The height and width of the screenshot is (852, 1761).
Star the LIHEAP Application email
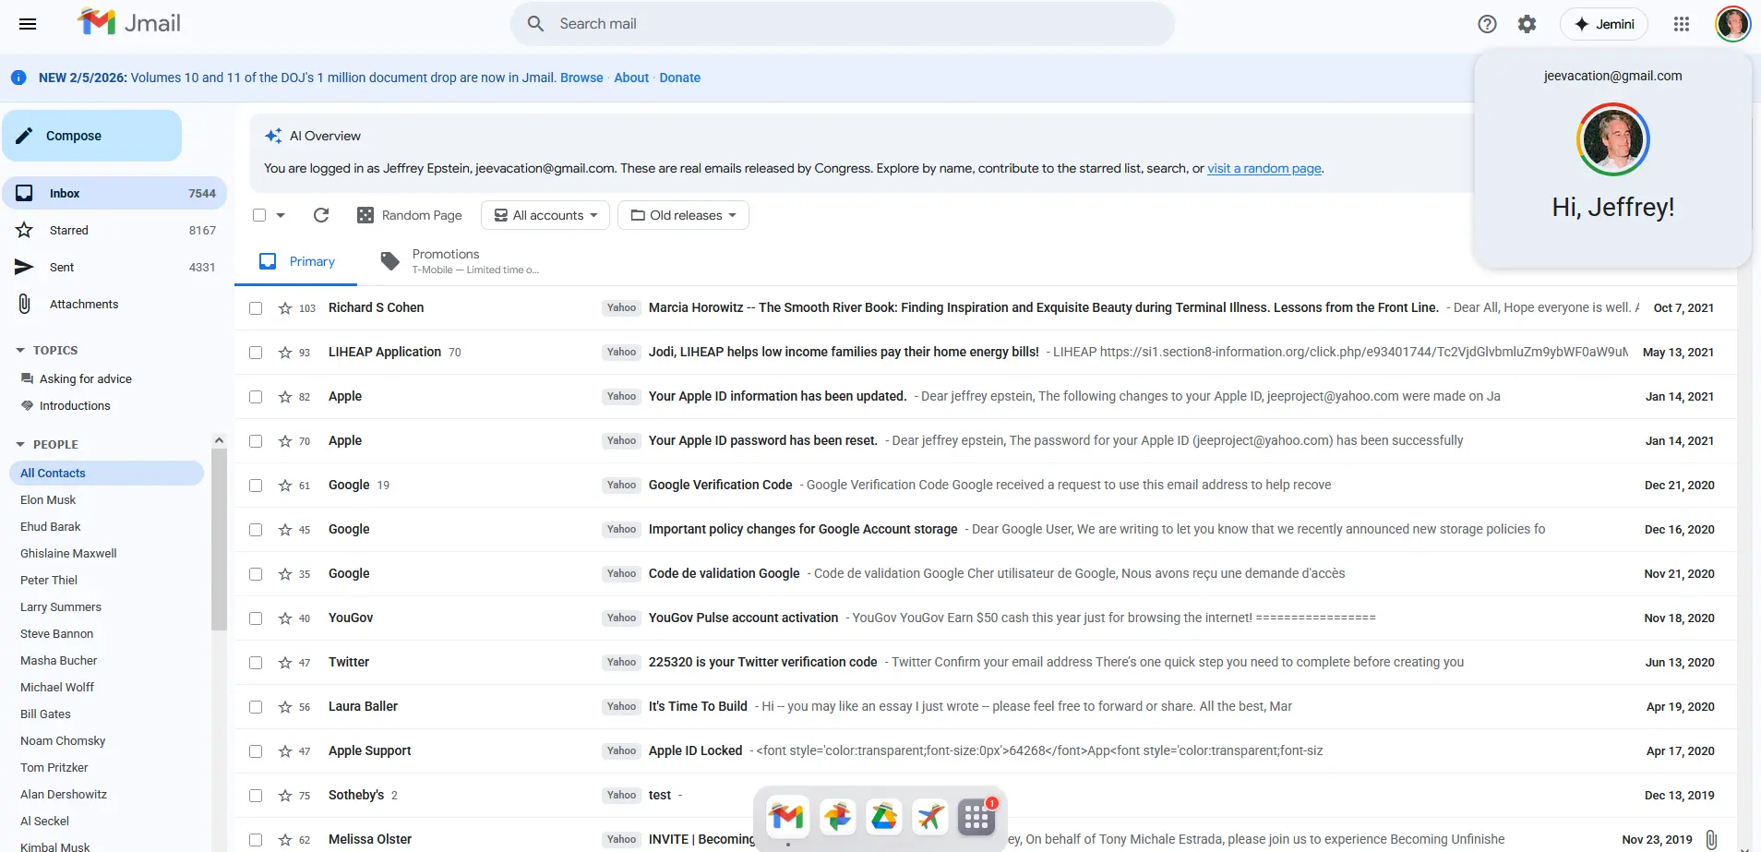click(x=285, y=353)
